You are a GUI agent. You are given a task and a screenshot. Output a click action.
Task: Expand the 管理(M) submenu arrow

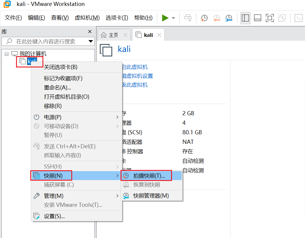pyautogui.click(x=117, y=196)
